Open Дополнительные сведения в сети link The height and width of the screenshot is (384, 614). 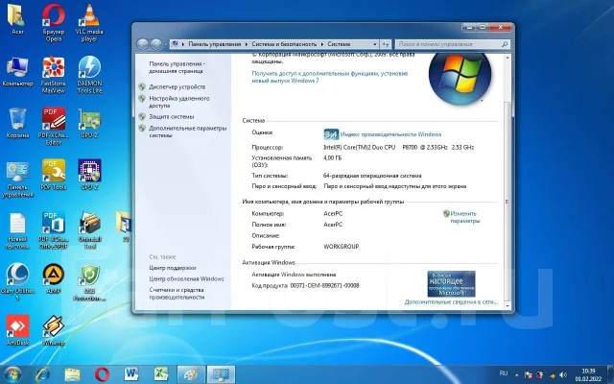[x=451, y=302]
